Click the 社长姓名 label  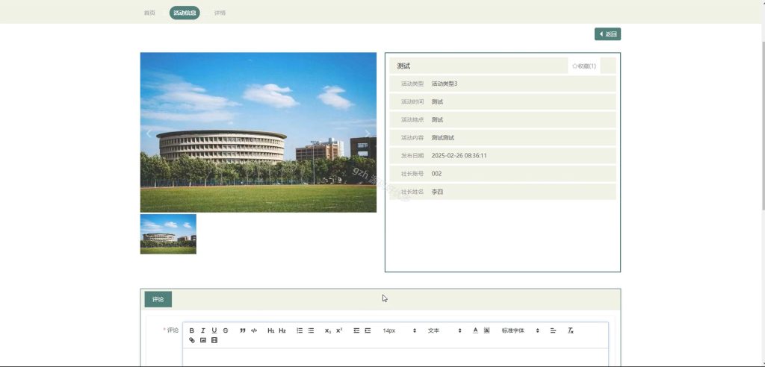point(412,192)
